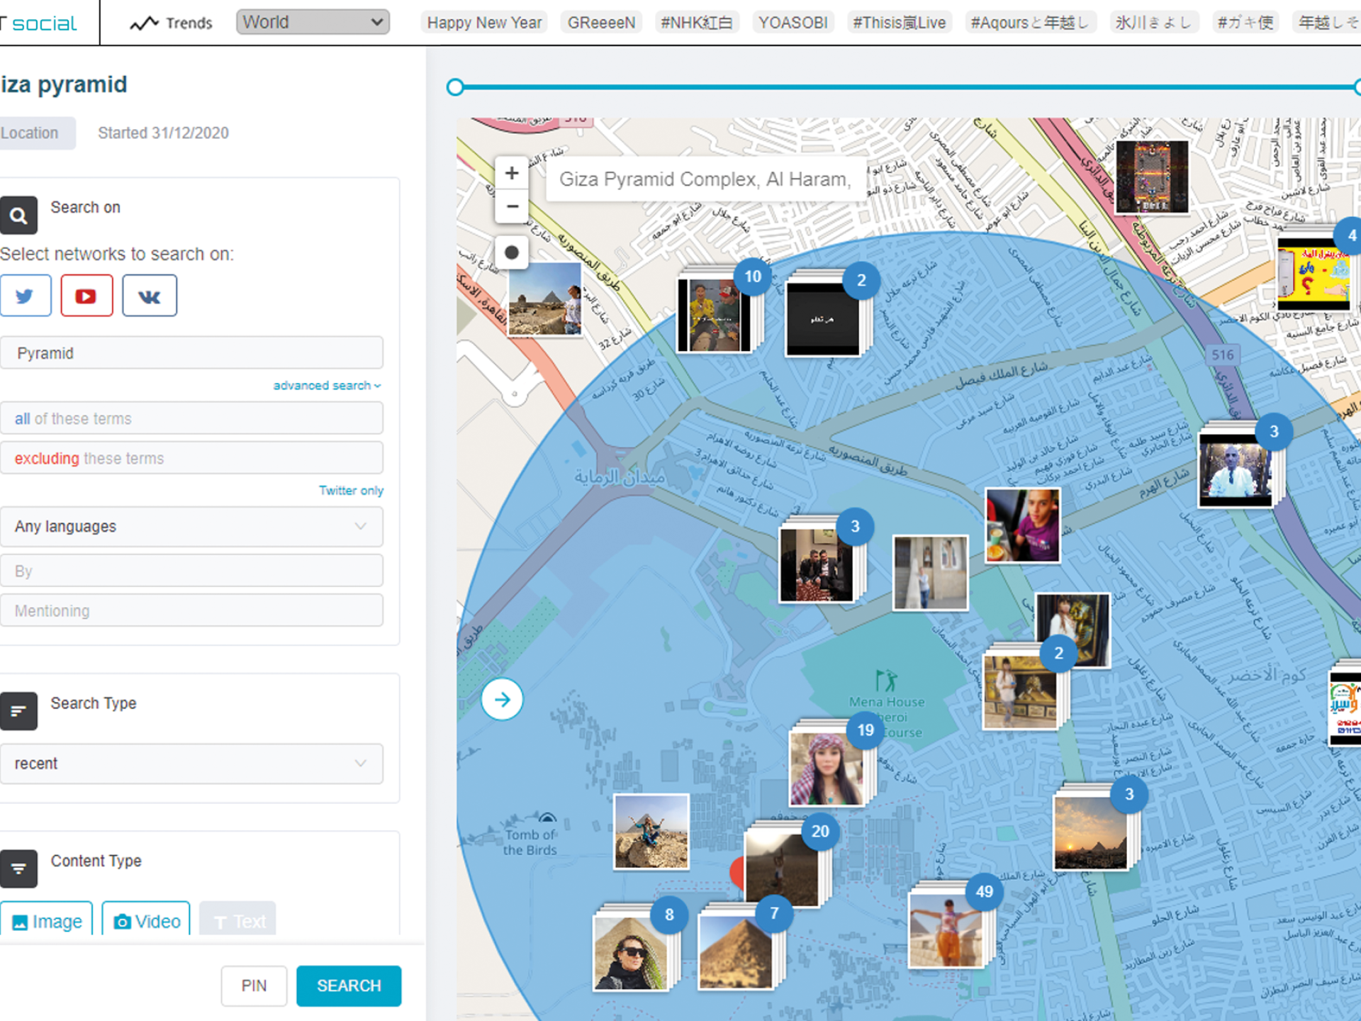
Task: Click the Content Type filter icon
Action: (18, 869)
